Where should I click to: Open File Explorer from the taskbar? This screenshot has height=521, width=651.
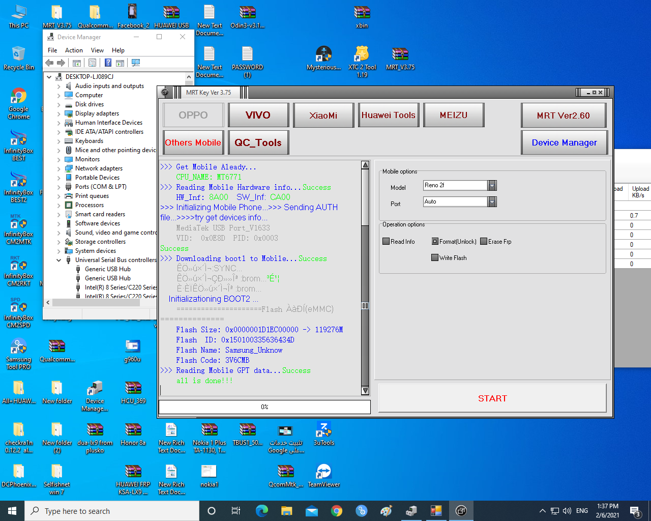[287, 511]
